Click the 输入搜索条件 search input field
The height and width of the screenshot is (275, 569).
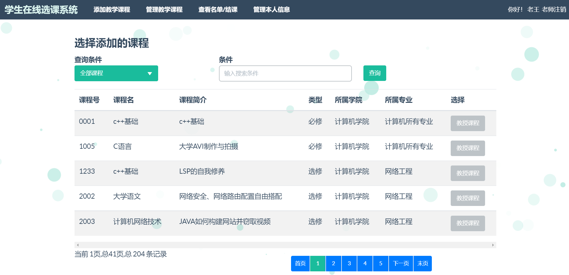pos(285,73)
